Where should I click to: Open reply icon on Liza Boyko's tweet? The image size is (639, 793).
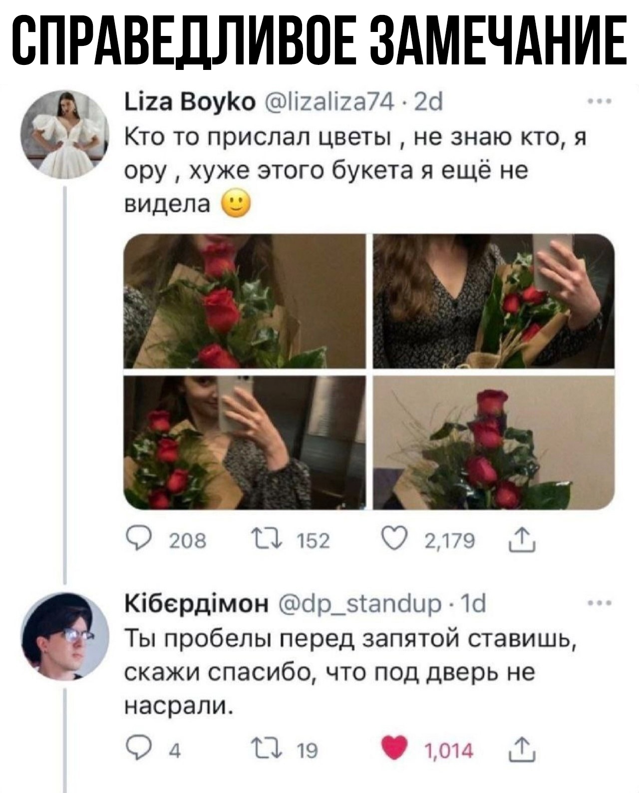pos(135,539)
